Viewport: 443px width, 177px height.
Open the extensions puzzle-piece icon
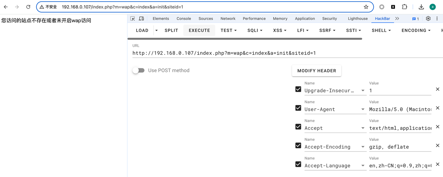tap(404, 6)
